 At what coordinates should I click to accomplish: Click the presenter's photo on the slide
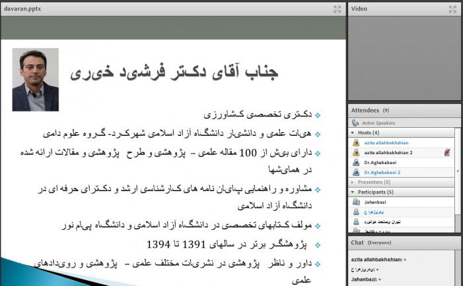tap(35, 79)
